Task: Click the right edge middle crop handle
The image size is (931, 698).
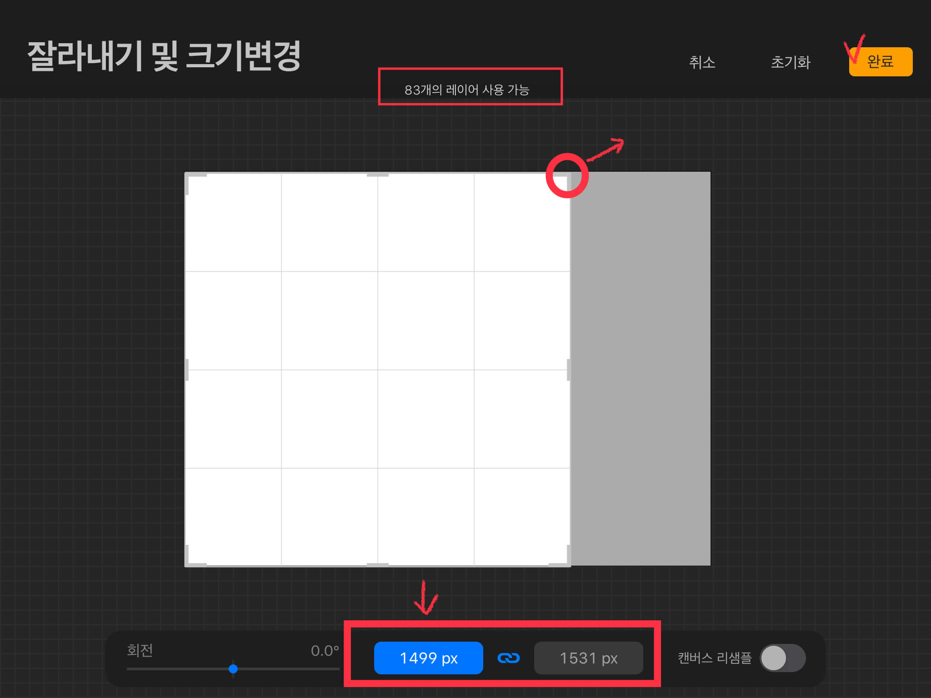Action: (568, 369)
